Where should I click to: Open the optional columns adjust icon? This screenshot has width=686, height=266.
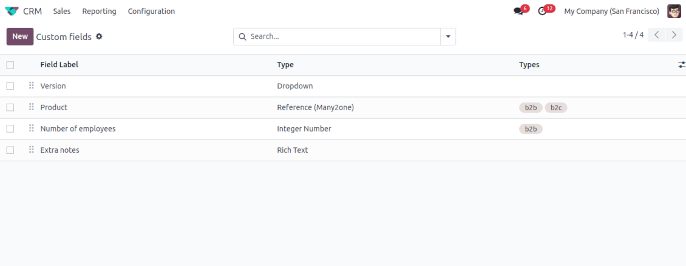[x=682, y=65]
